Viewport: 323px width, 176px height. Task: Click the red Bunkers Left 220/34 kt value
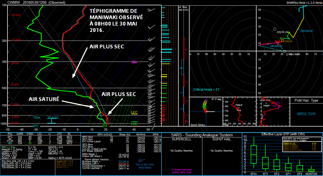(124, 164)
